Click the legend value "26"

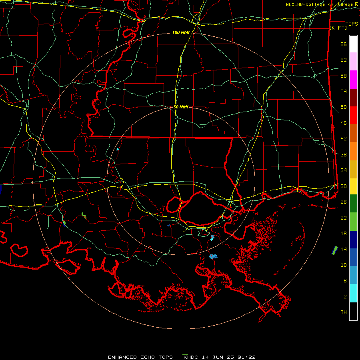(x=344, y=202)
